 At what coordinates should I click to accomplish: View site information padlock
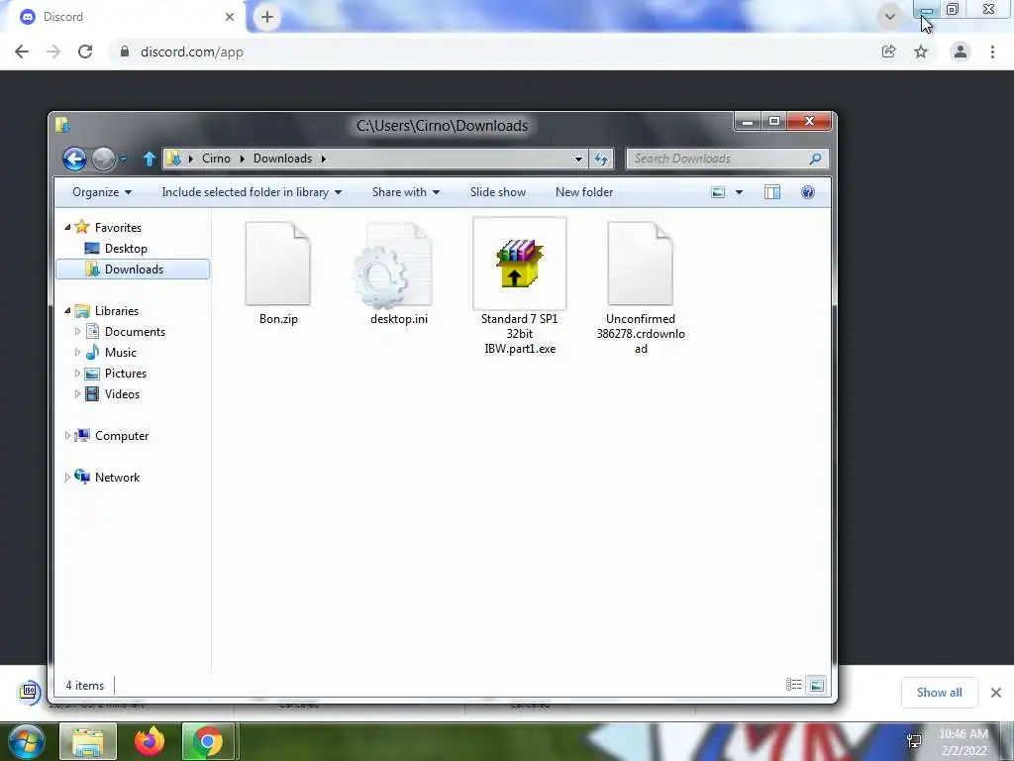point(125,52)
